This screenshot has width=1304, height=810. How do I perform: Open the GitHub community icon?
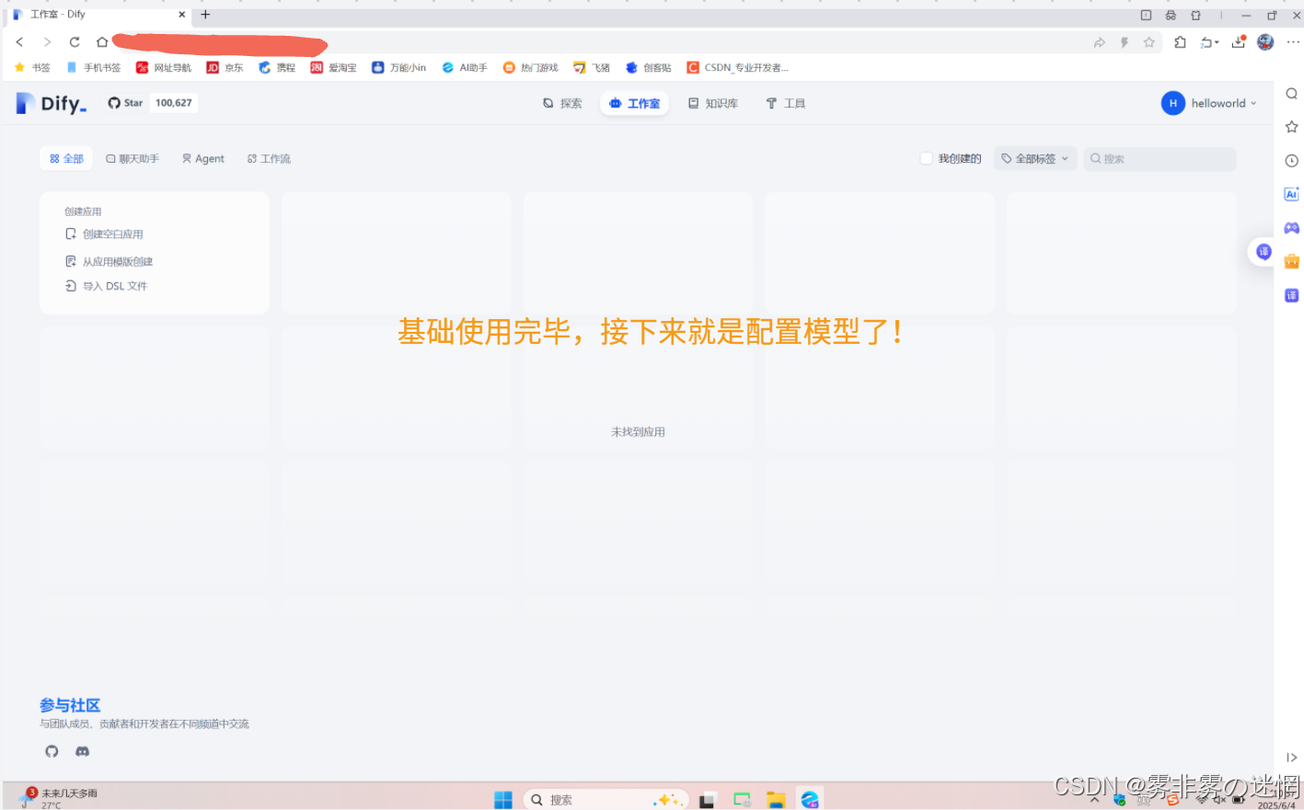[x=52, y=751]
